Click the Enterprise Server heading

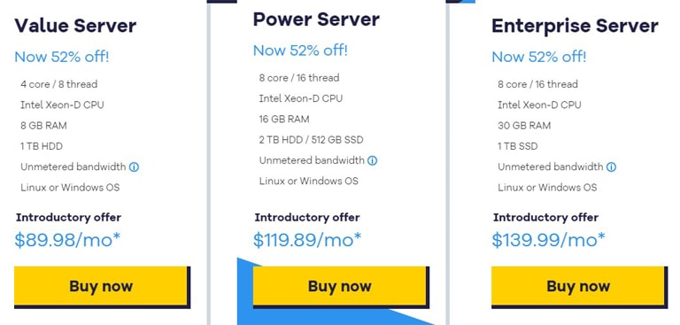pyautogui.click(x=575, y=26)
